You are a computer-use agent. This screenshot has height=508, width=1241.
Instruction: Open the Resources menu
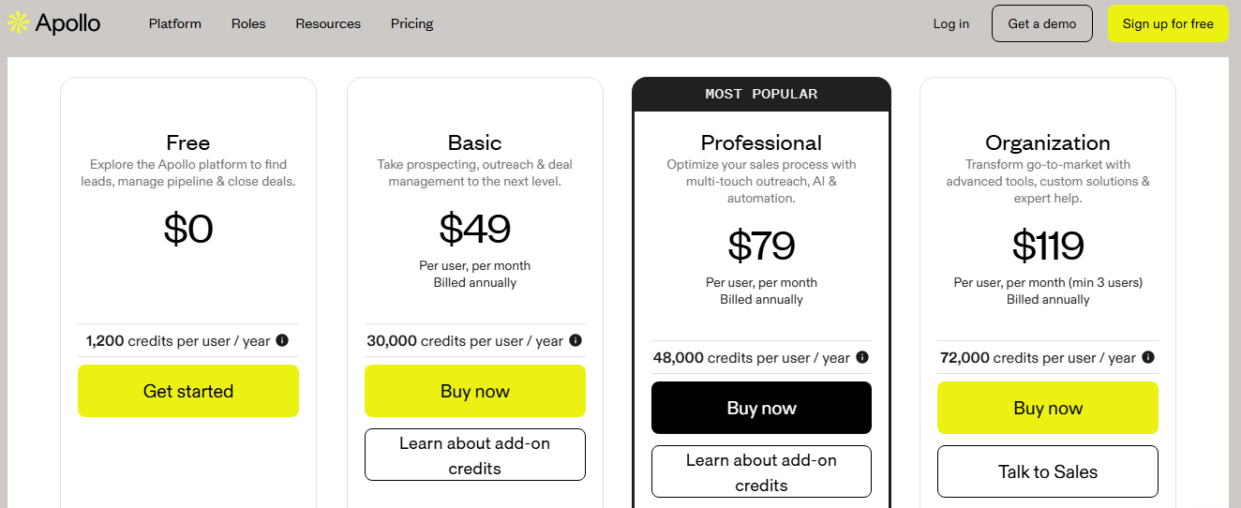(x=328, y=23)
